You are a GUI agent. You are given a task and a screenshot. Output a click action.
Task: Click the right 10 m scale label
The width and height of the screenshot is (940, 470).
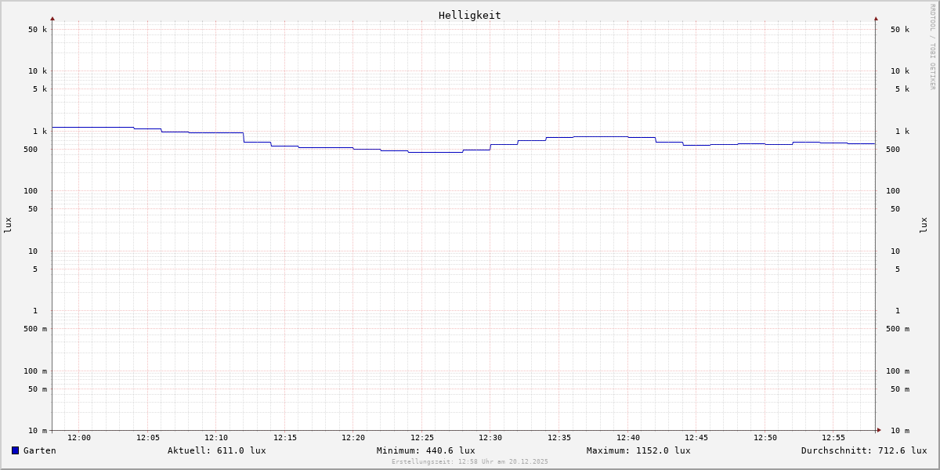point(899,431)
